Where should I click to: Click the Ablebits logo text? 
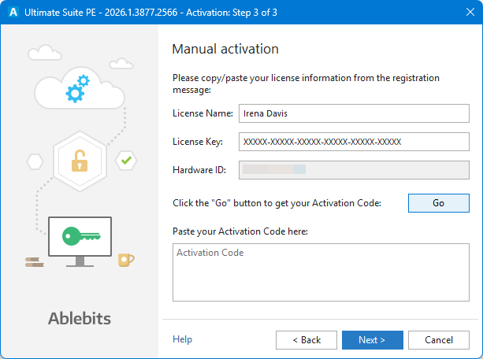(x=80, y=318)
